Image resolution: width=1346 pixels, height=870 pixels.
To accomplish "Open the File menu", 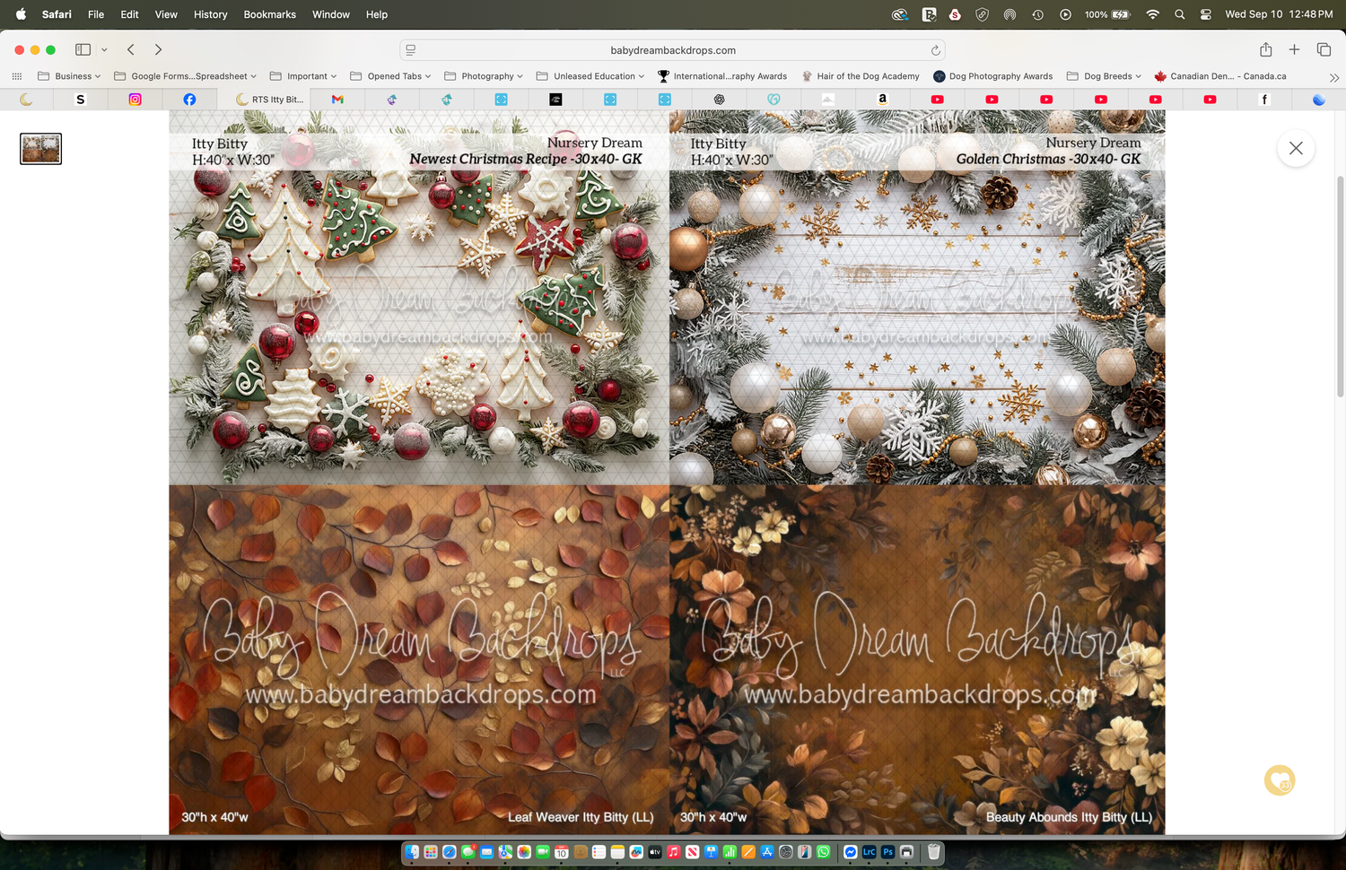I will coord(96,14).
